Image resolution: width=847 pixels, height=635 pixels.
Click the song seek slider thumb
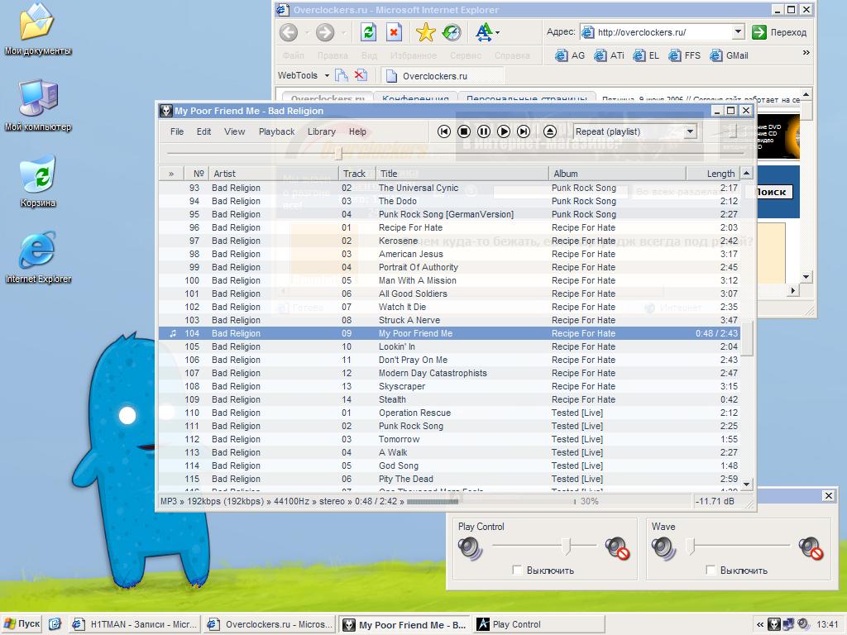[338, 153]
